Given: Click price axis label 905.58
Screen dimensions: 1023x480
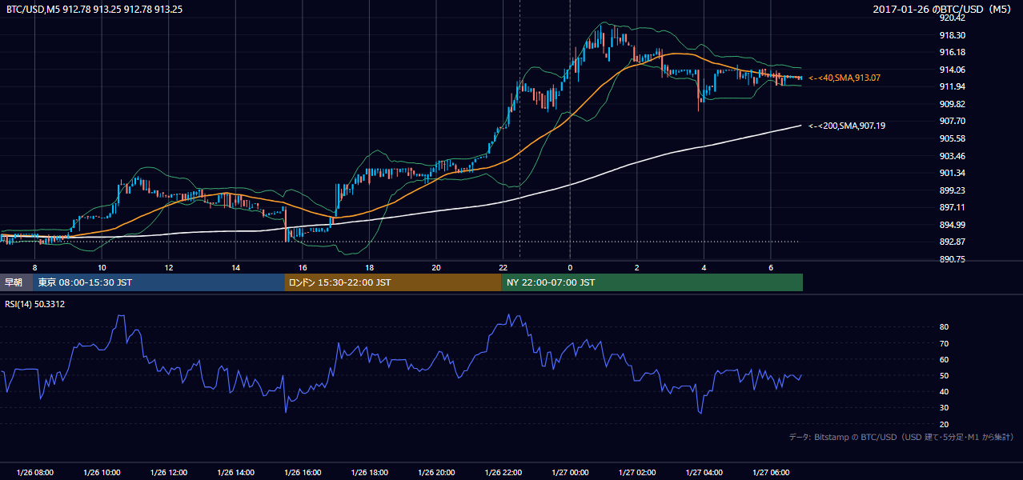Looking at the screenshot, I should click(x=953, y=138).
